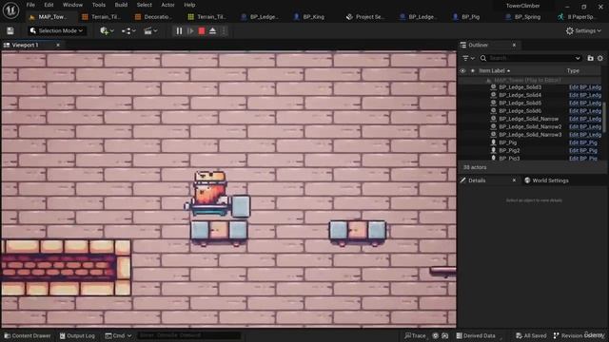Switch to the 8 PaperSp... tab
This screenshot has height=342, width=609.
(576, 17)
